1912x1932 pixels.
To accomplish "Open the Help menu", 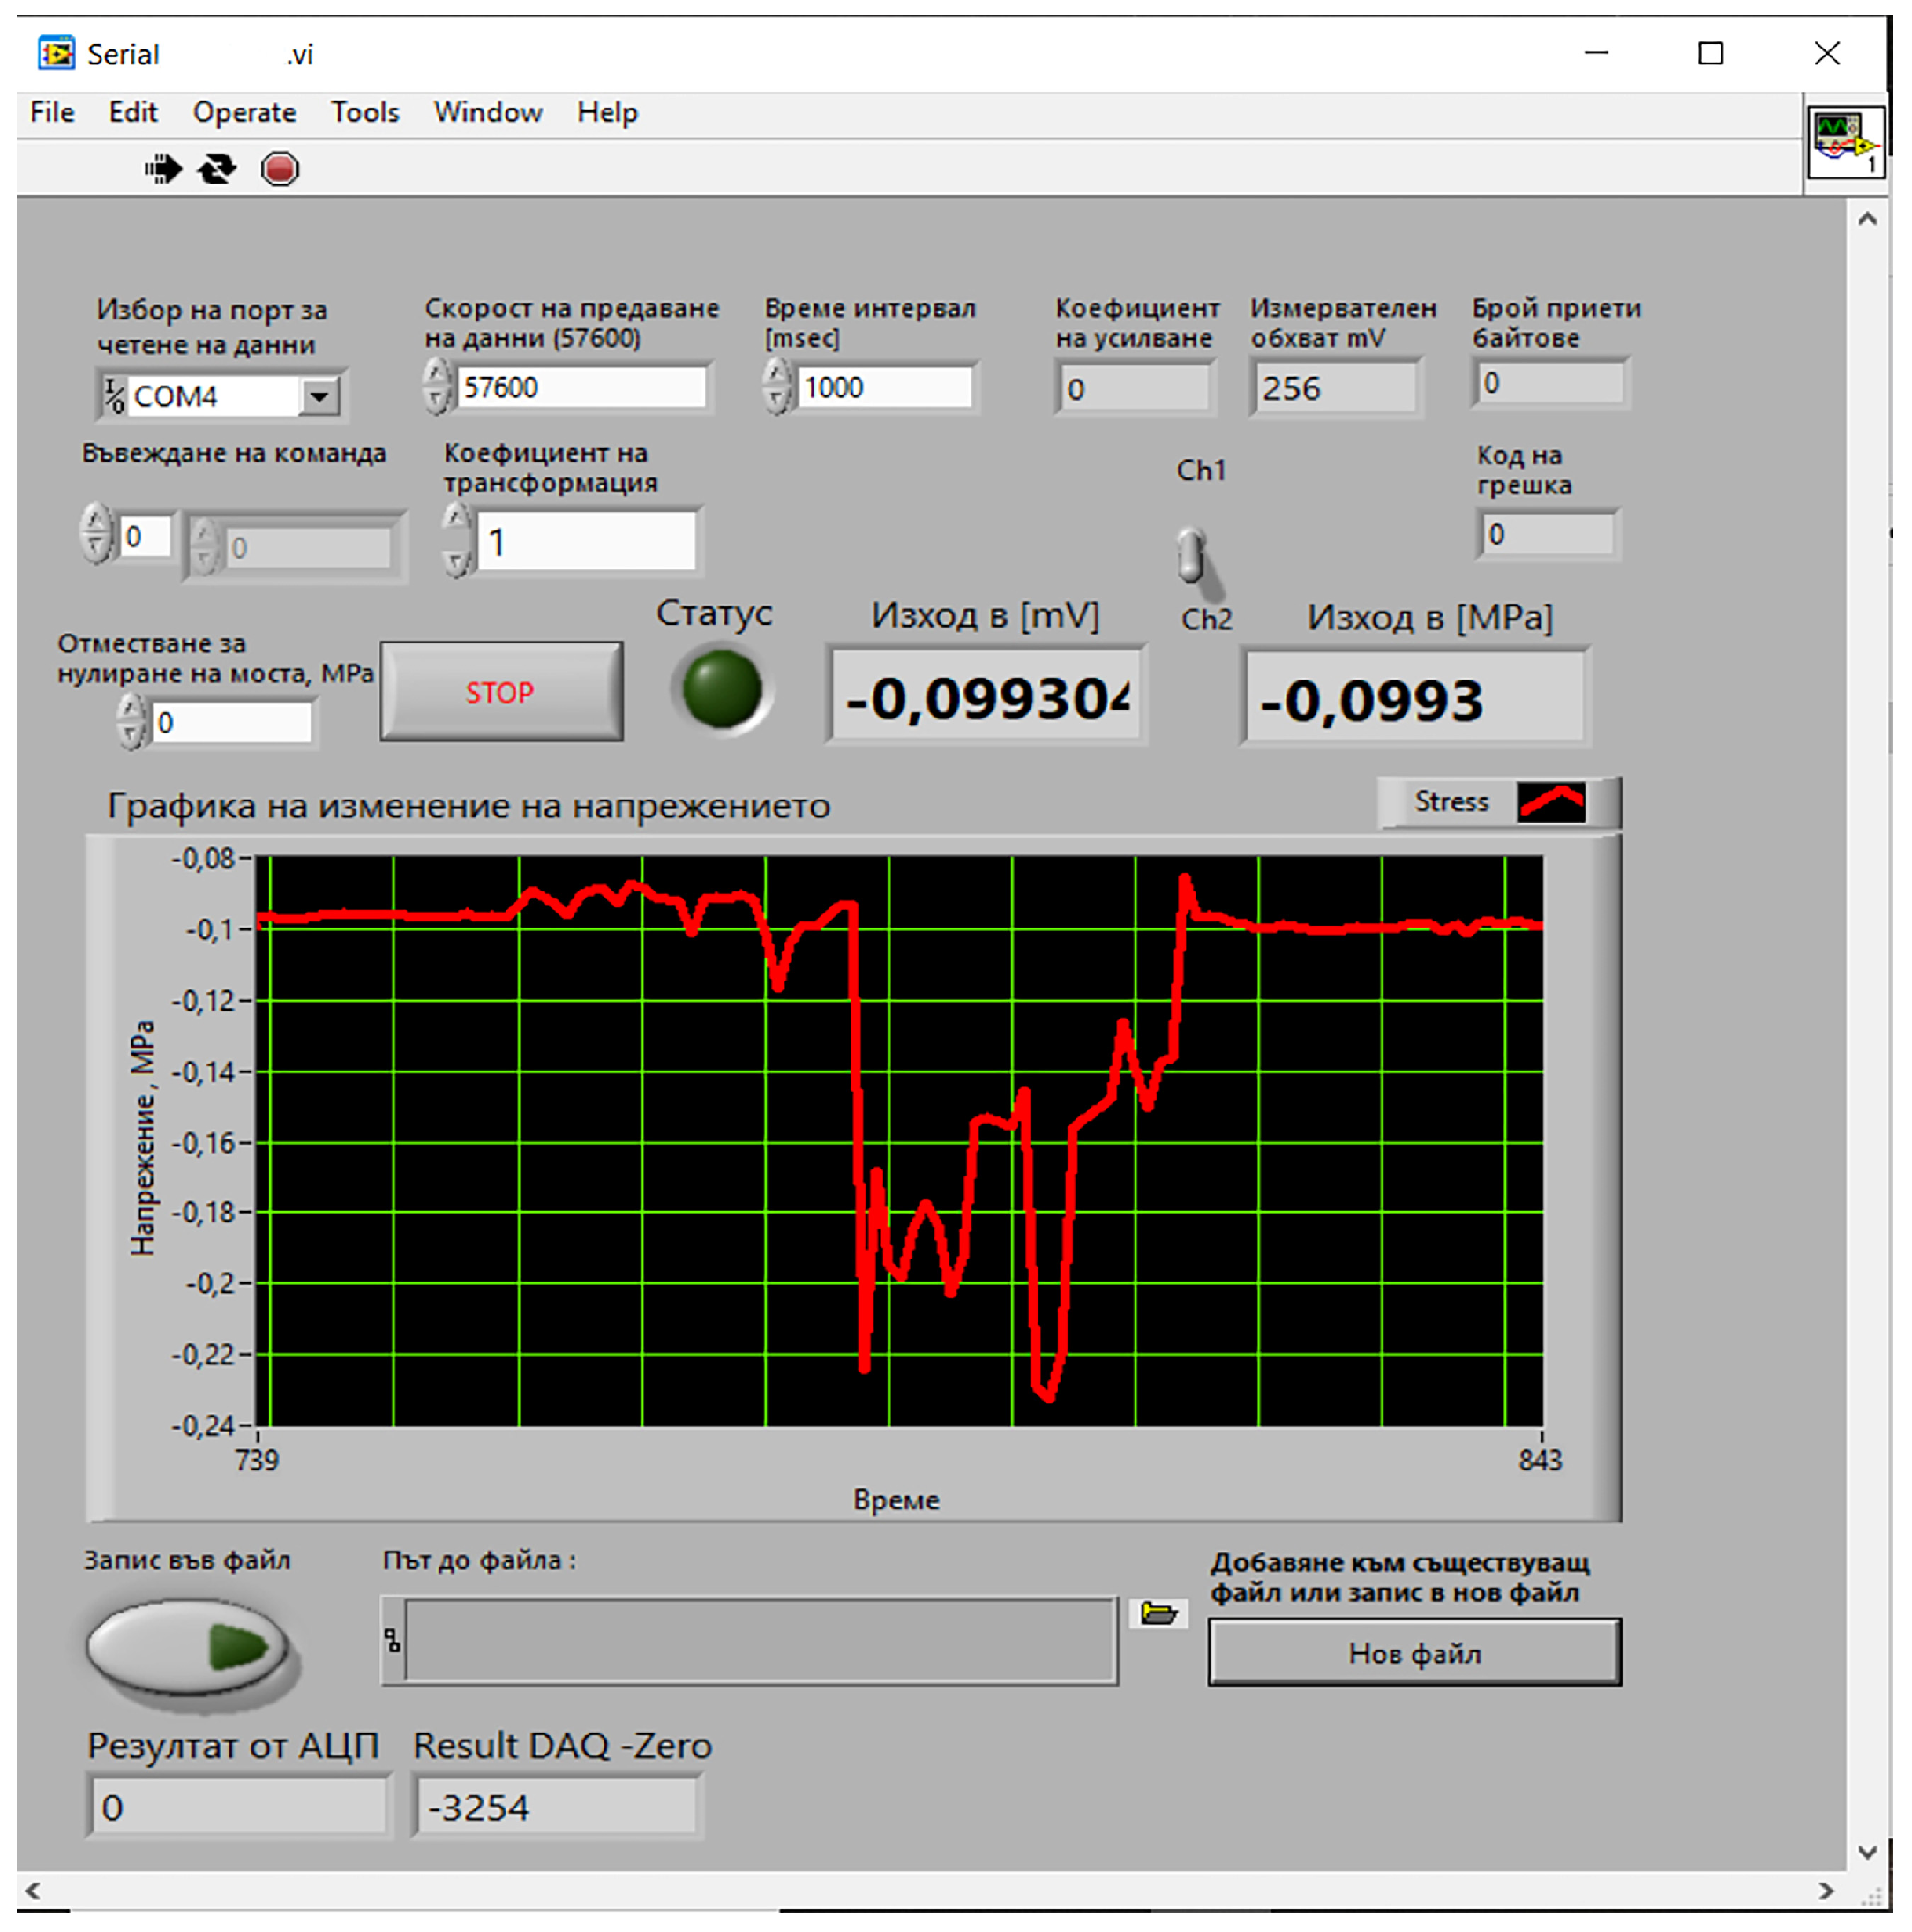I will point(607,112).
